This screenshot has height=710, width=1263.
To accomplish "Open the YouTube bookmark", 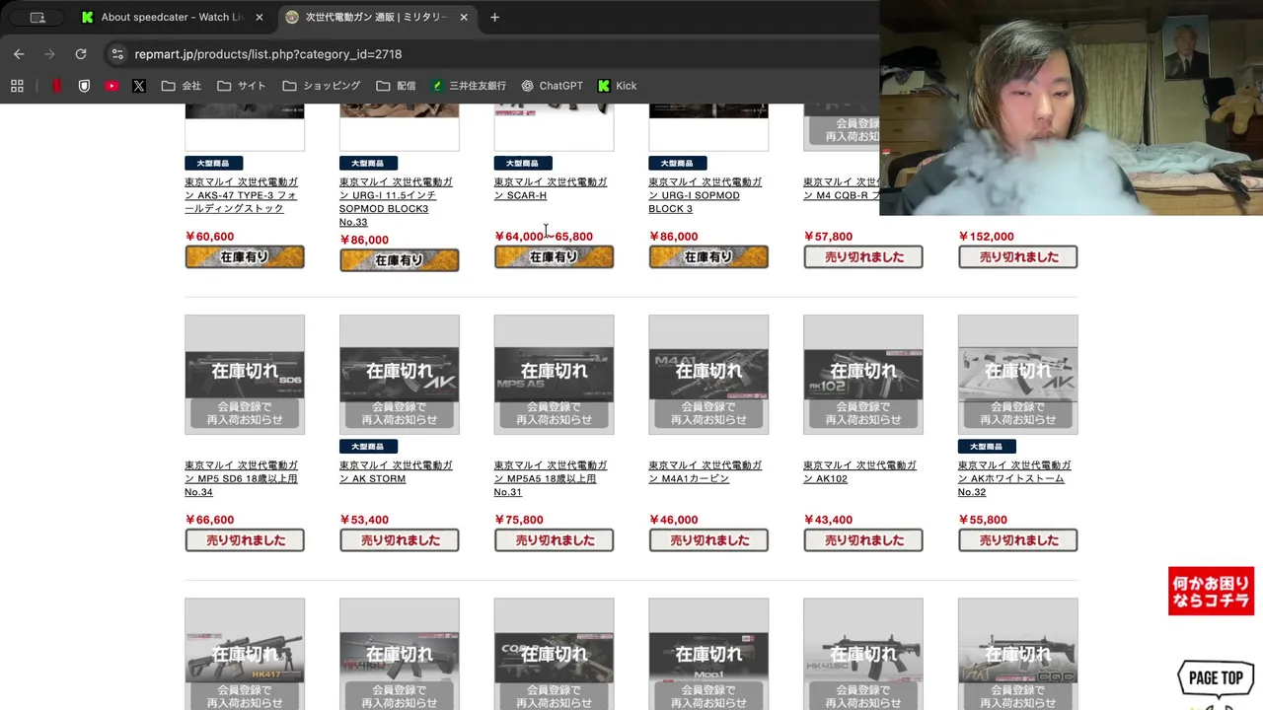I will coord(111,86).
